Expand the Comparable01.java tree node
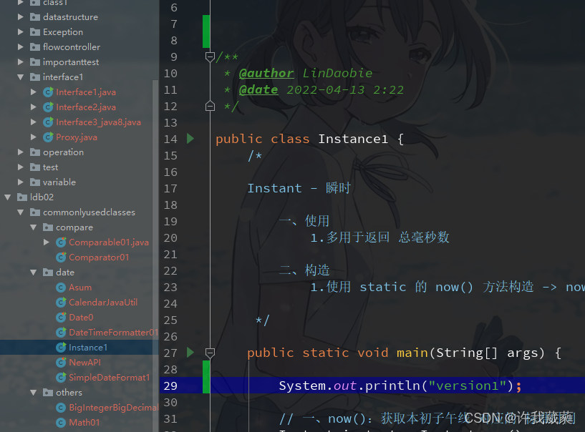Screen dimensions: 585x432 tap(47, 242)
